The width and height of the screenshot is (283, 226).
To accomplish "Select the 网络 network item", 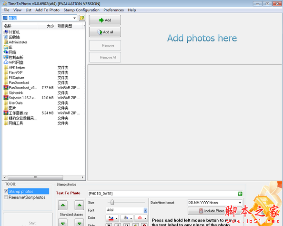I will click(x=10, y=52).
